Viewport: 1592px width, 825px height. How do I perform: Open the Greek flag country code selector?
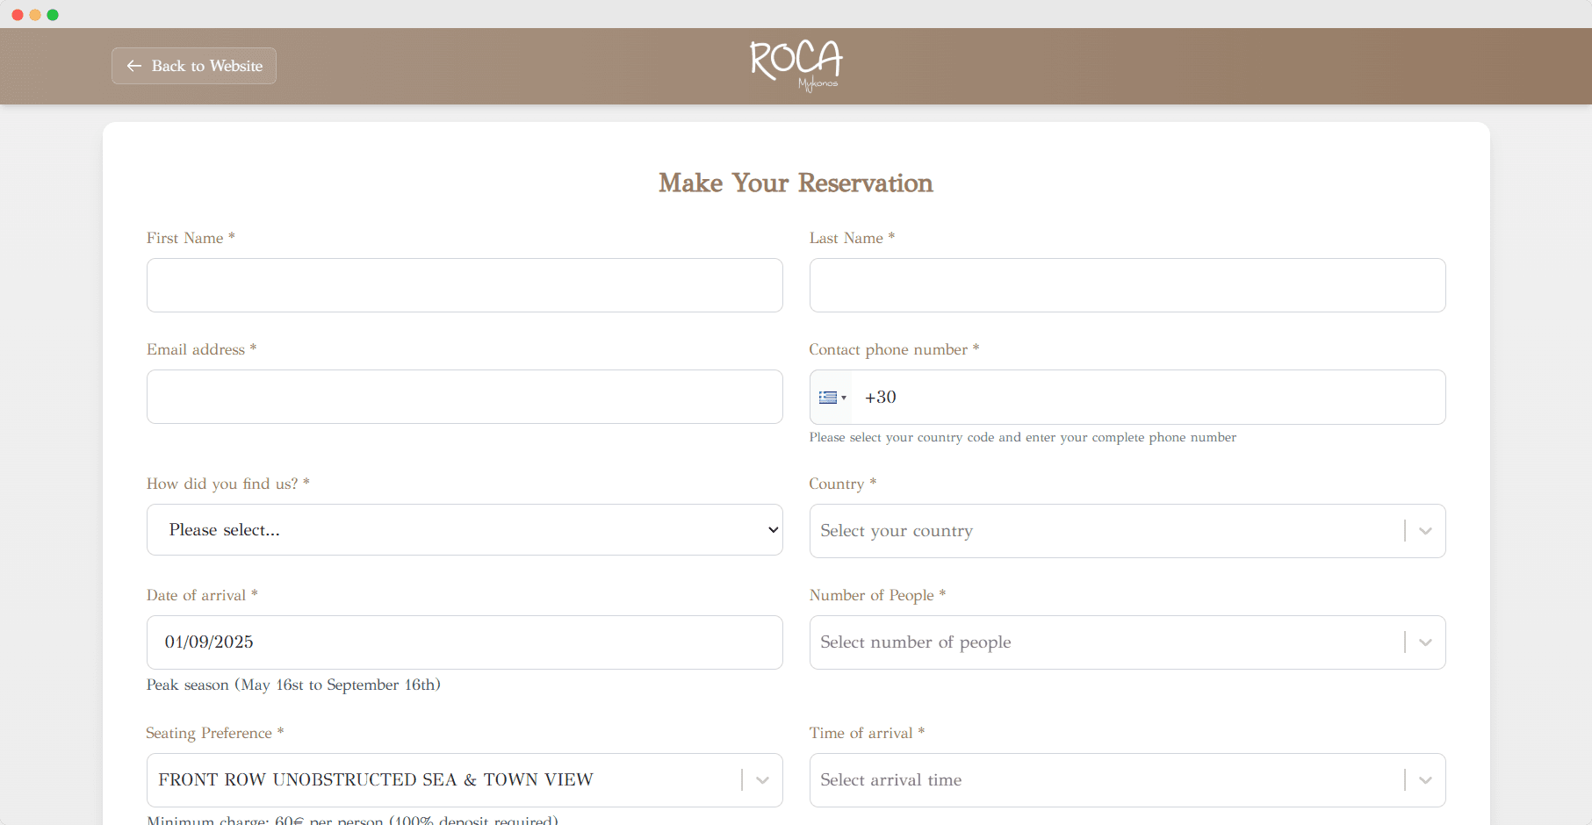(832, 398)
